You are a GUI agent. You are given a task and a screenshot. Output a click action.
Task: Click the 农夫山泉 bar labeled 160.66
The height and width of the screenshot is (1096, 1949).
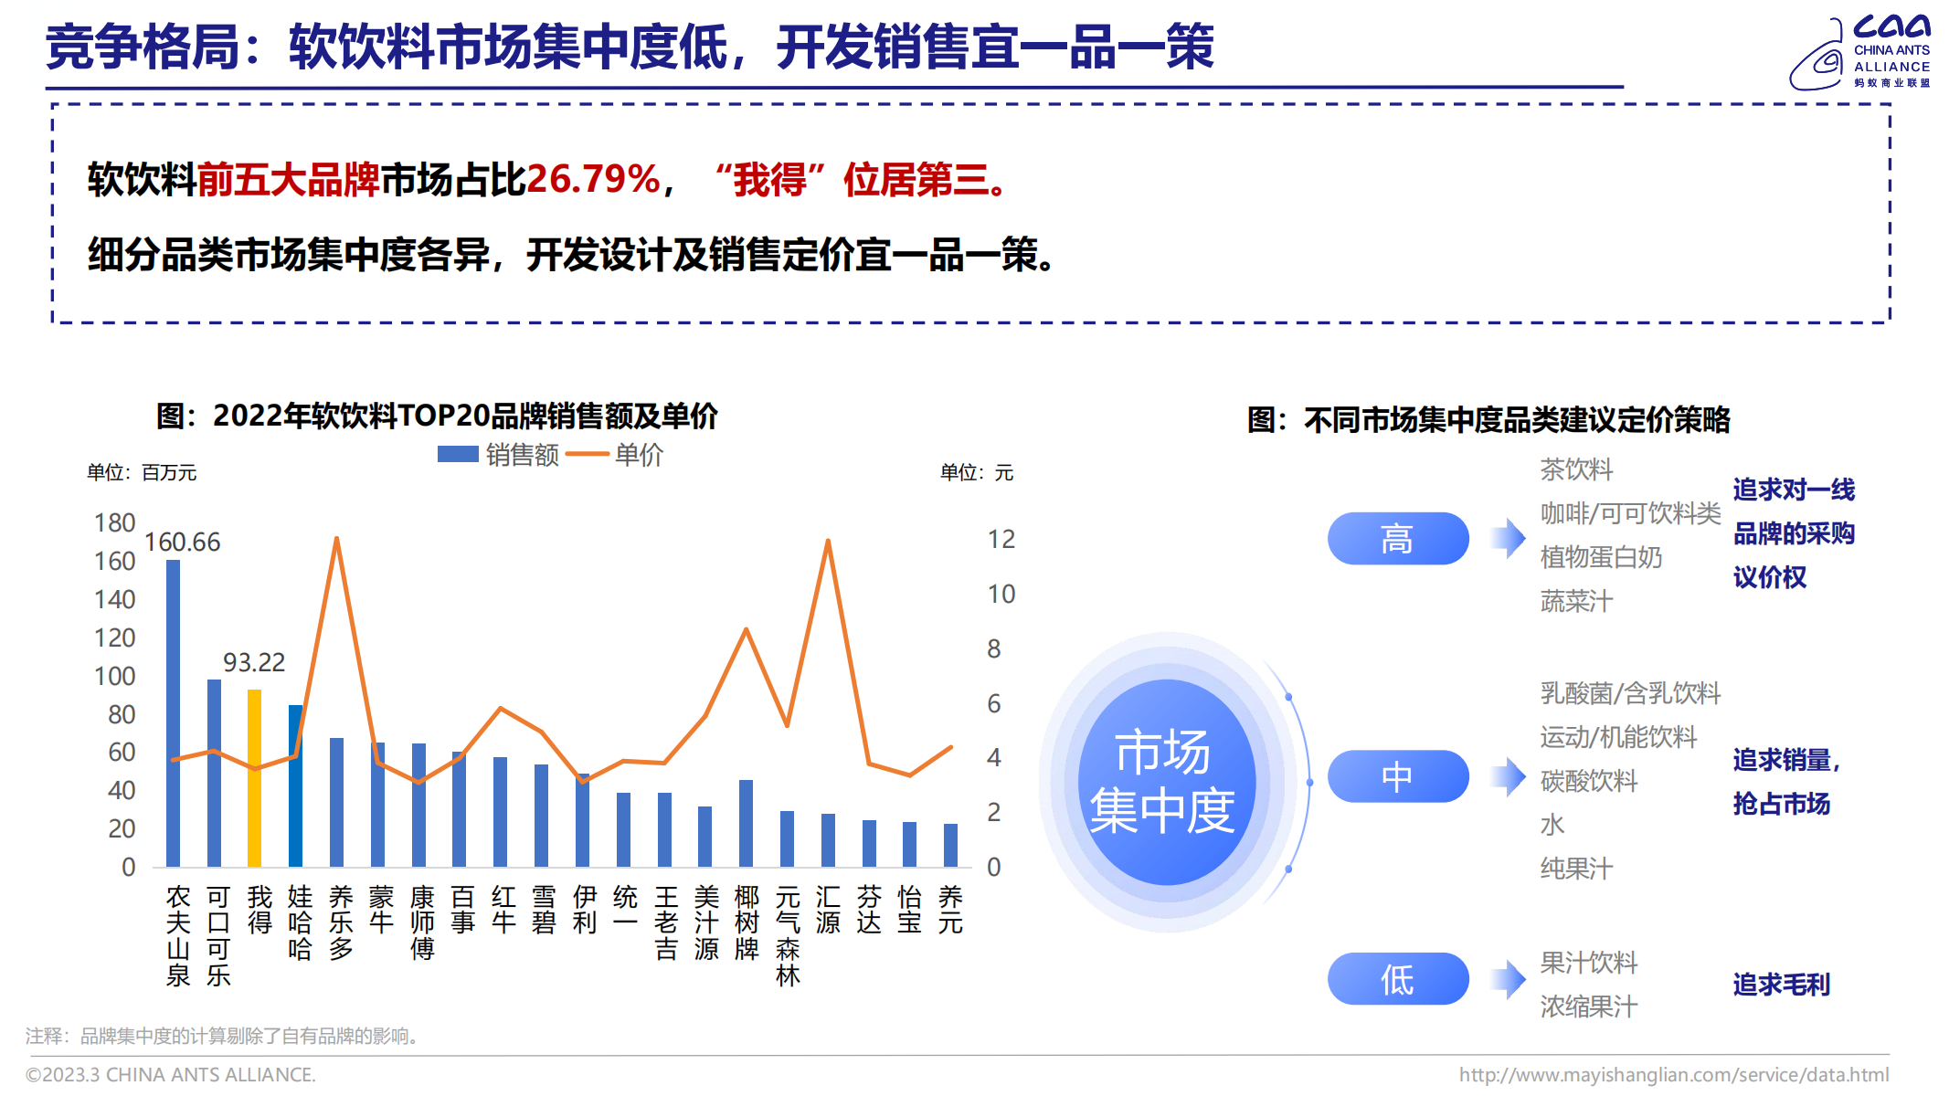tap(173, 713)
